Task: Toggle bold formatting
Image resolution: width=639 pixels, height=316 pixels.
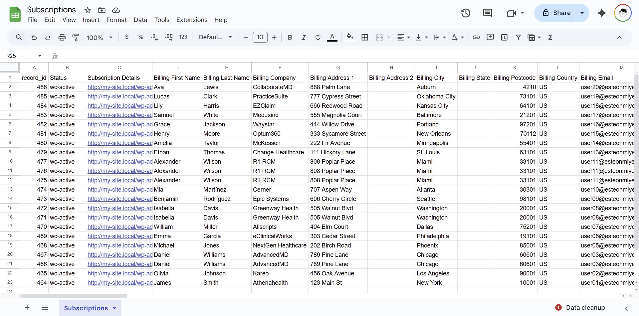Action: (290, 37)
